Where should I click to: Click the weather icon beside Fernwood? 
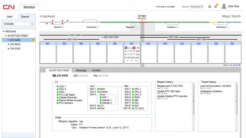click(98, 27)
